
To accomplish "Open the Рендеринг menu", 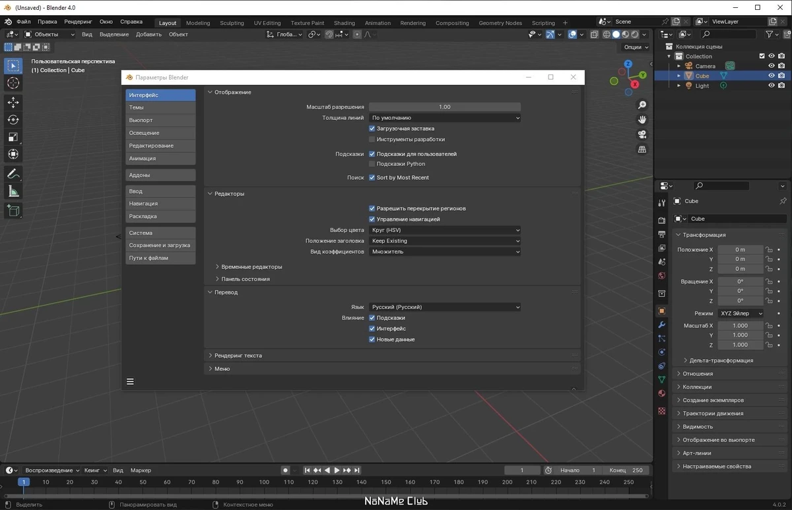I will click(79, 22).
